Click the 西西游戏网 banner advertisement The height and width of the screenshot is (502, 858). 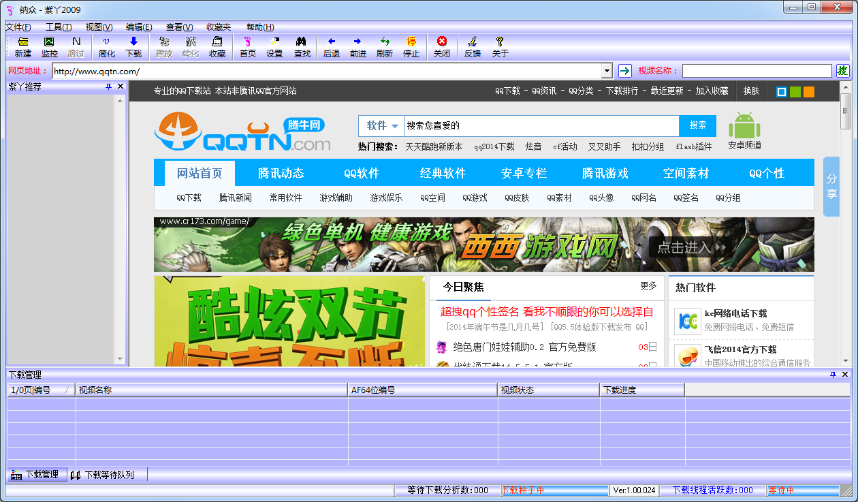(x=483, y=245)
